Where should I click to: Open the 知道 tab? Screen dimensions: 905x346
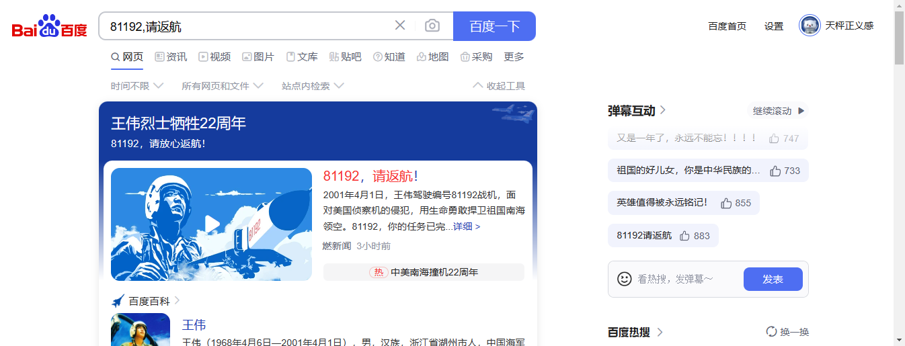coord(389,57)
